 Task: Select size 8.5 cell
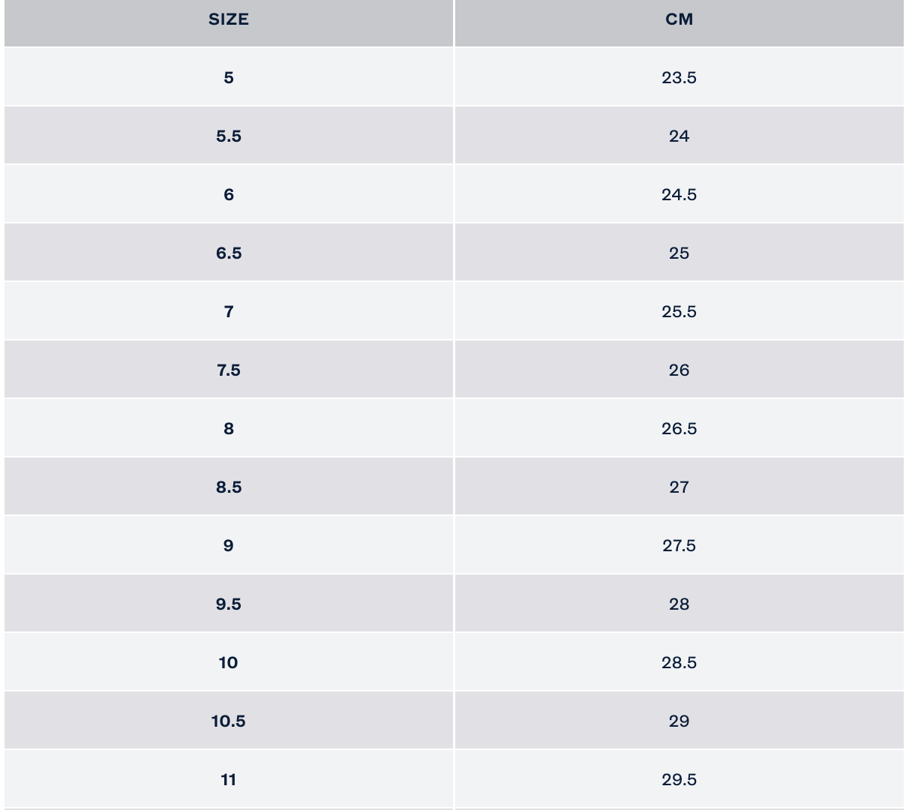[x=229, y=487]
